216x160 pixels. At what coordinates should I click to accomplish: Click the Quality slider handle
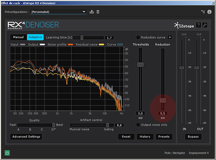(54, 125)
